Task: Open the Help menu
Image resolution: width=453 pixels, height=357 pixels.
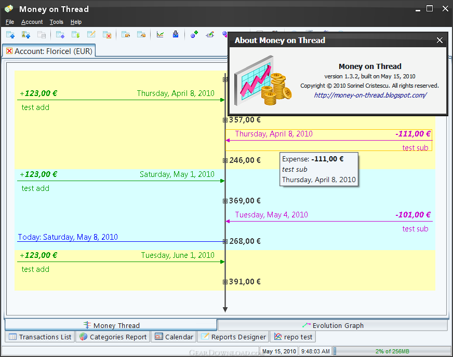Action: 76,22
